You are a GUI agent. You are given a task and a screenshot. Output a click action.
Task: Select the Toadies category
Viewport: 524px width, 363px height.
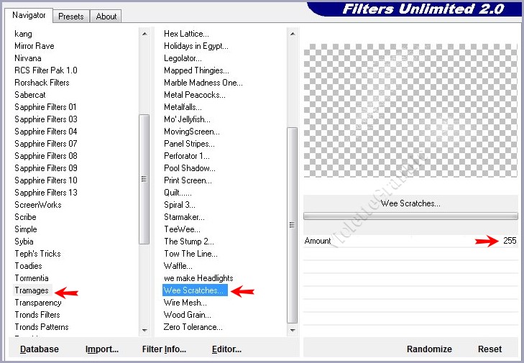(28, 266)
